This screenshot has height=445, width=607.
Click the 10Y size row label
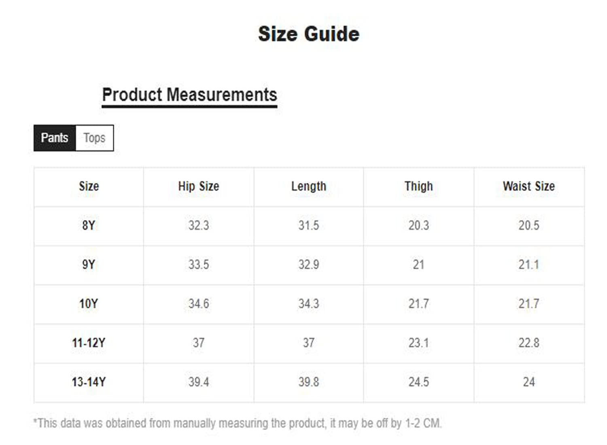click(89, 304)
